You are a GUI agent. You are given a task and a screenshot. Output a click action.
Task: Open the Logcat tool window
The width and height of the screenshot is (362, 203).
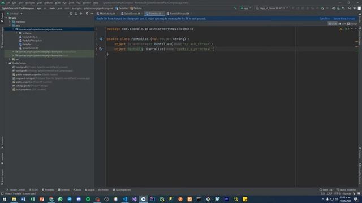click(x=90, y=190)
